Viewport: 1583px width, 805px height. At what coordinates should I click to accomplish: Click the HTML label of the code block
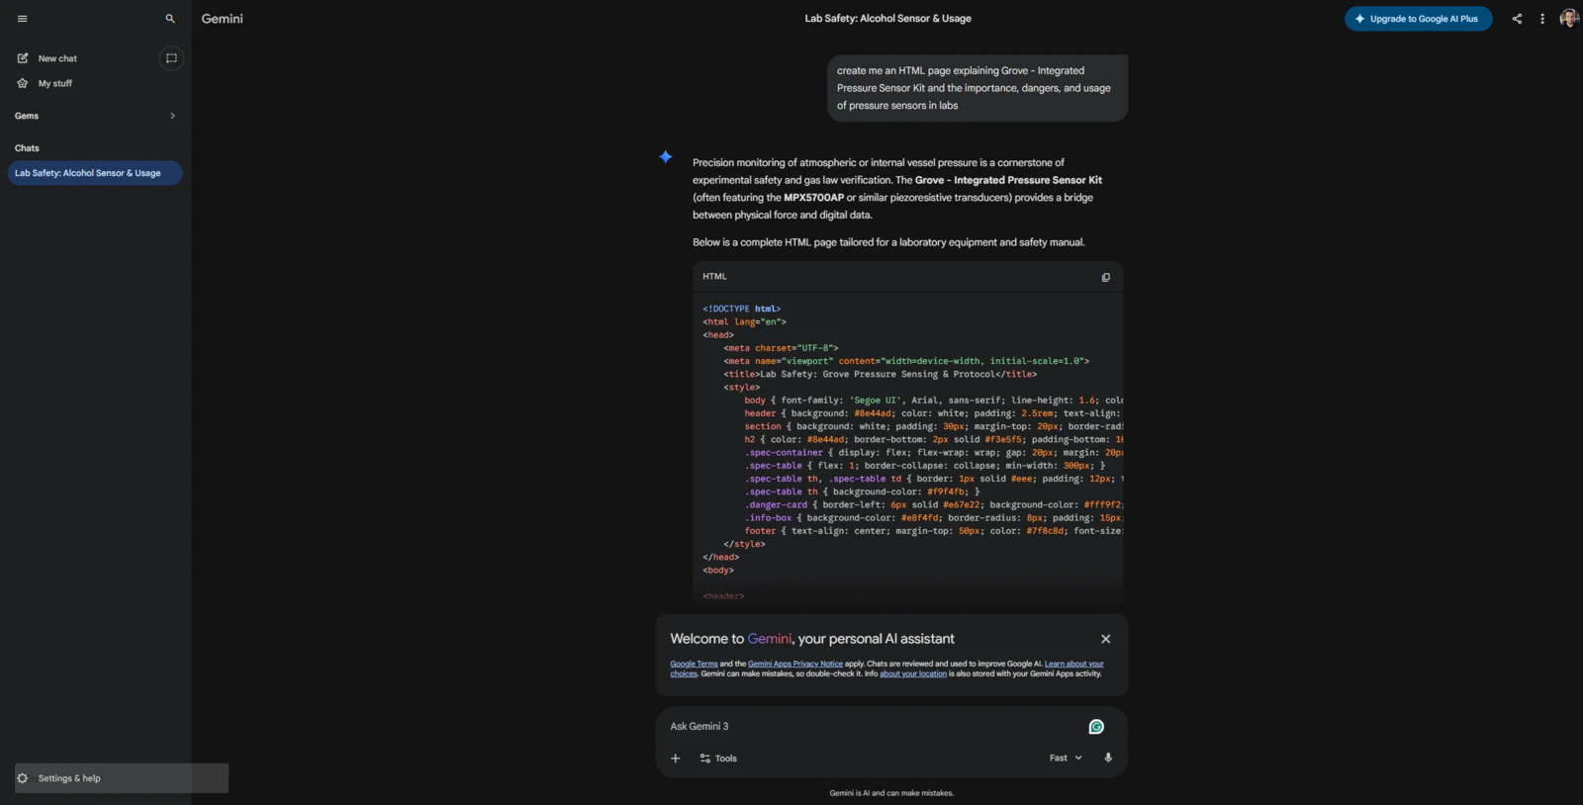click(714, 277)
